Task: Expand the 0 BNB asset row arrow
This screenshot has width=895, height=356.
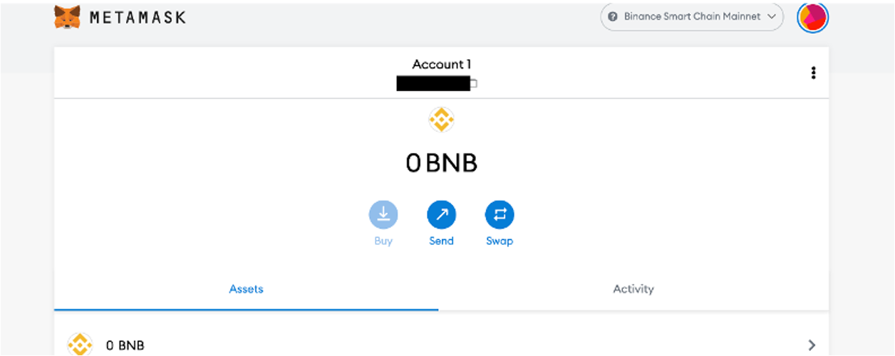Action: tap(812, 345)
